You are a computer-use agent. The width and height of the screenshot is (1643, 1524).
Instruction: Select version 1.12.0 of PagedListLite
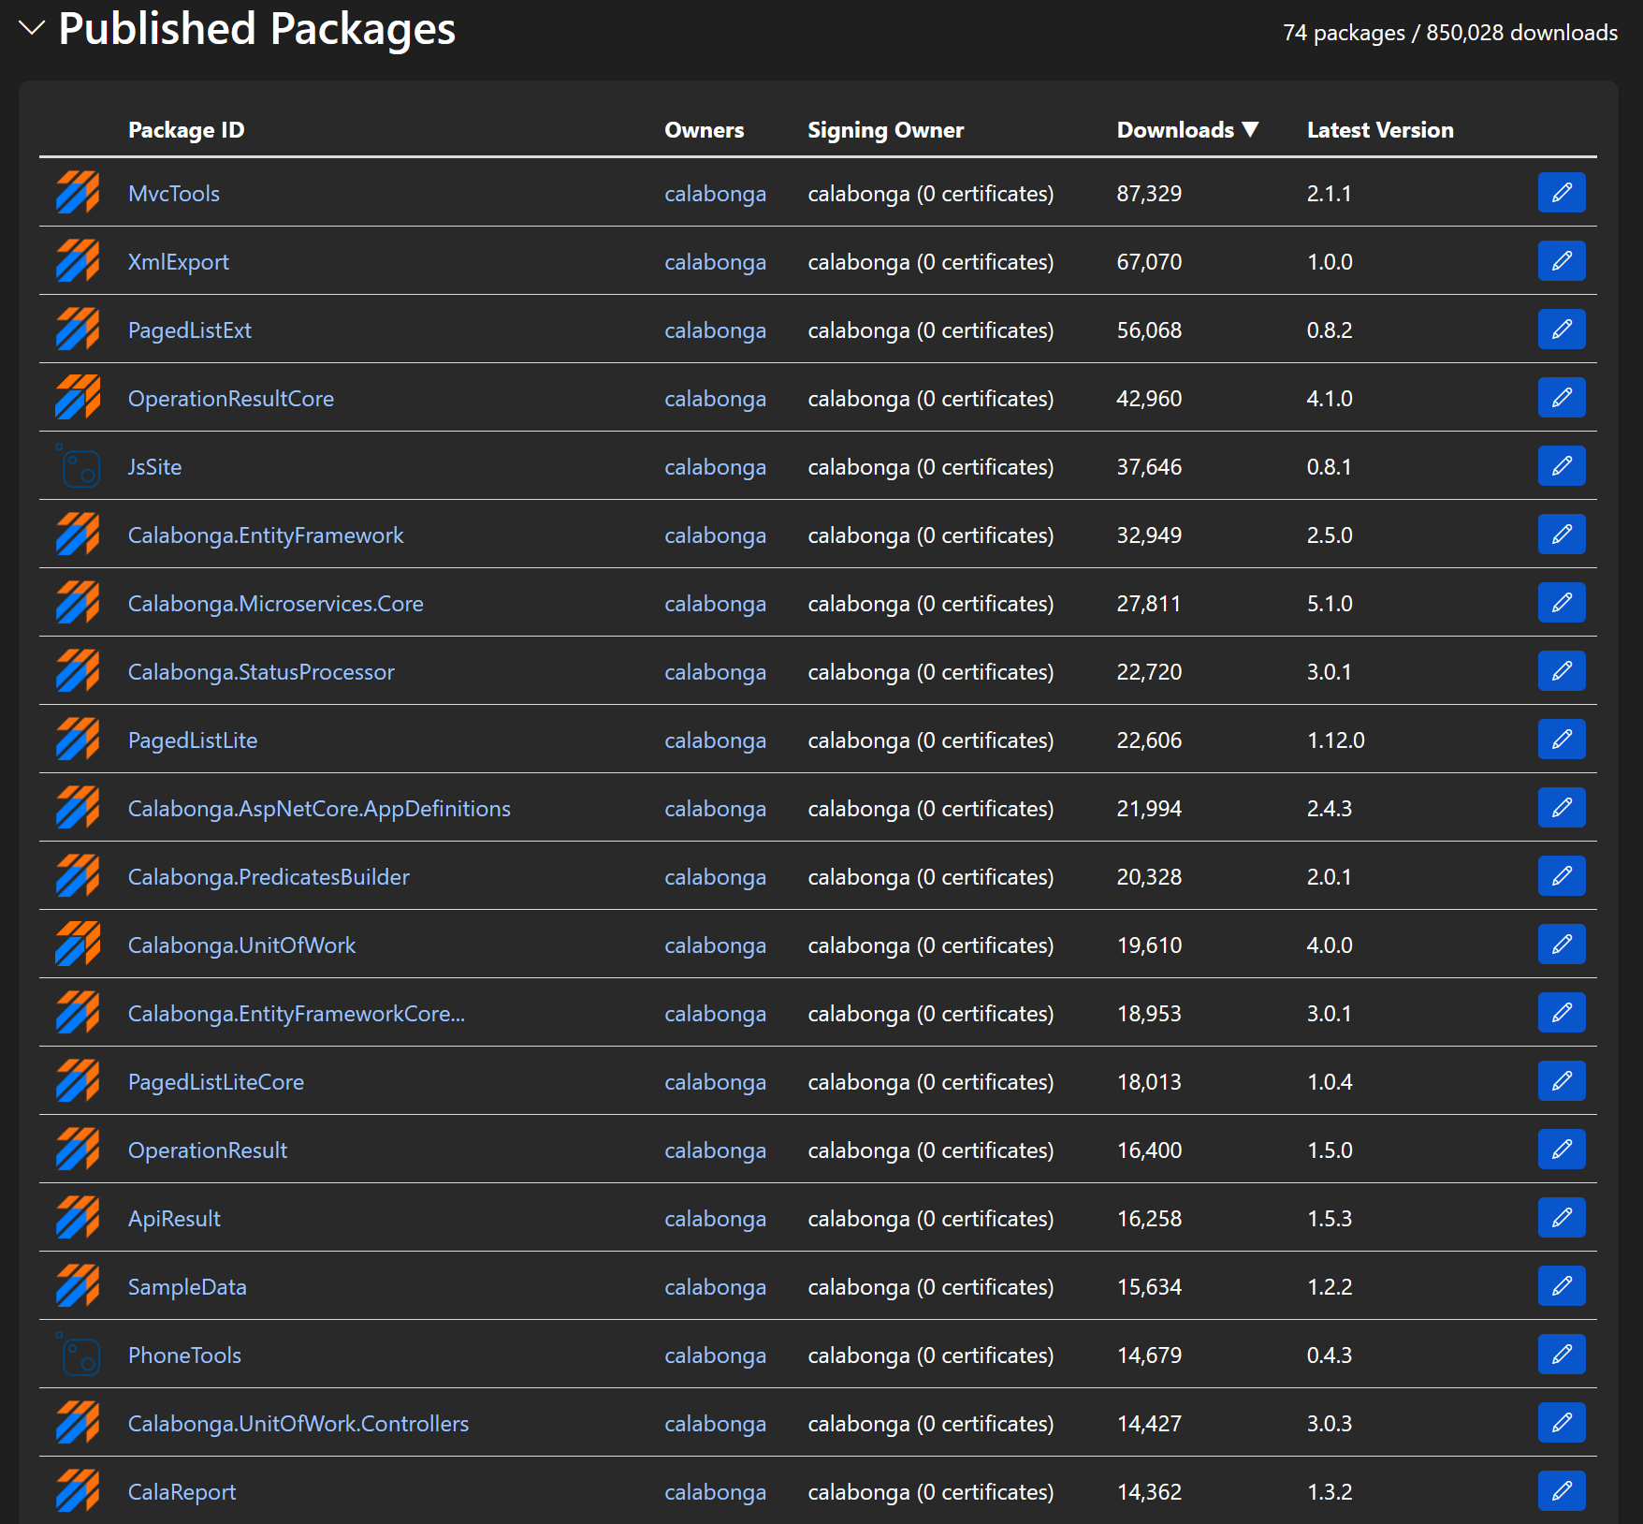pyautogui.click(x=1336, y=740)
